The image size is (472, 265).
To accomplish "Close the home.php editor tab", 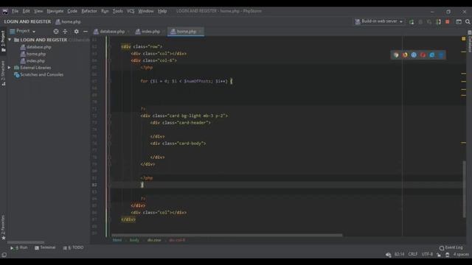I will point(200,32).
